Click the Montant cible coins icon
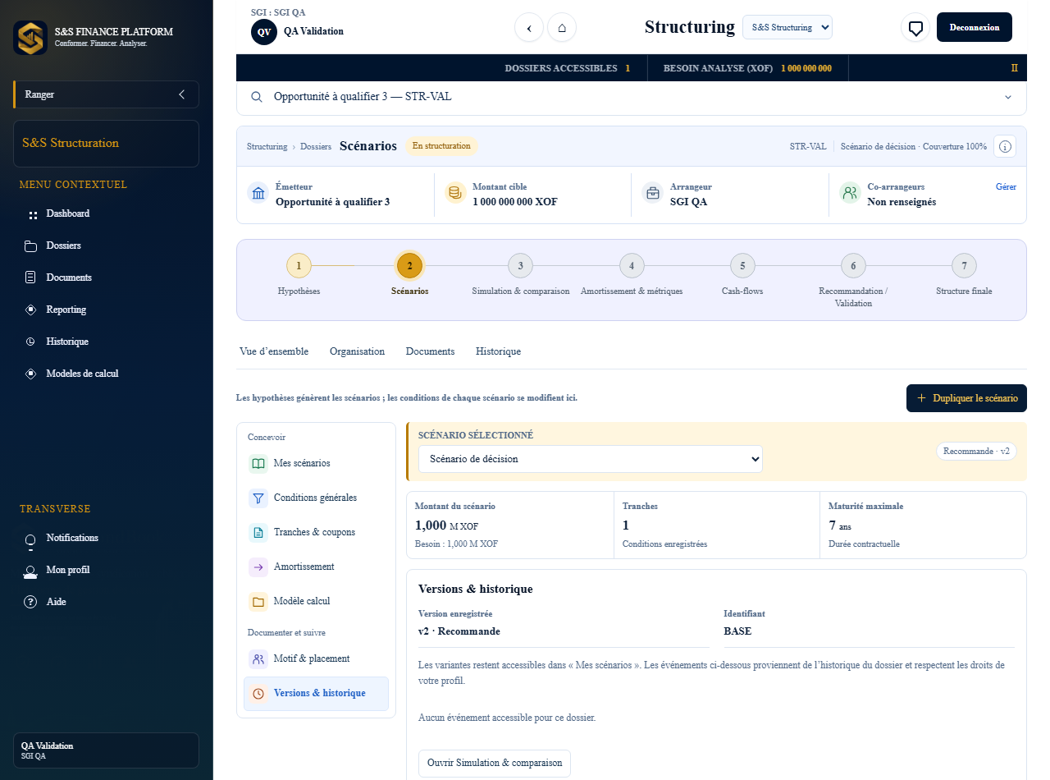This screenshot has width=1050, height=780. [454, 193]
